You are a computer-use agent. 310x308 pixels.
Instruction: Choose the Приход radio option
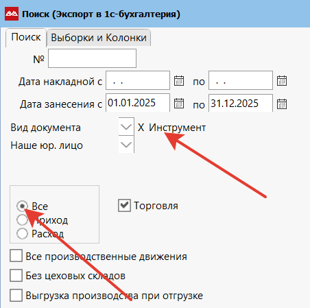[22, 220]
